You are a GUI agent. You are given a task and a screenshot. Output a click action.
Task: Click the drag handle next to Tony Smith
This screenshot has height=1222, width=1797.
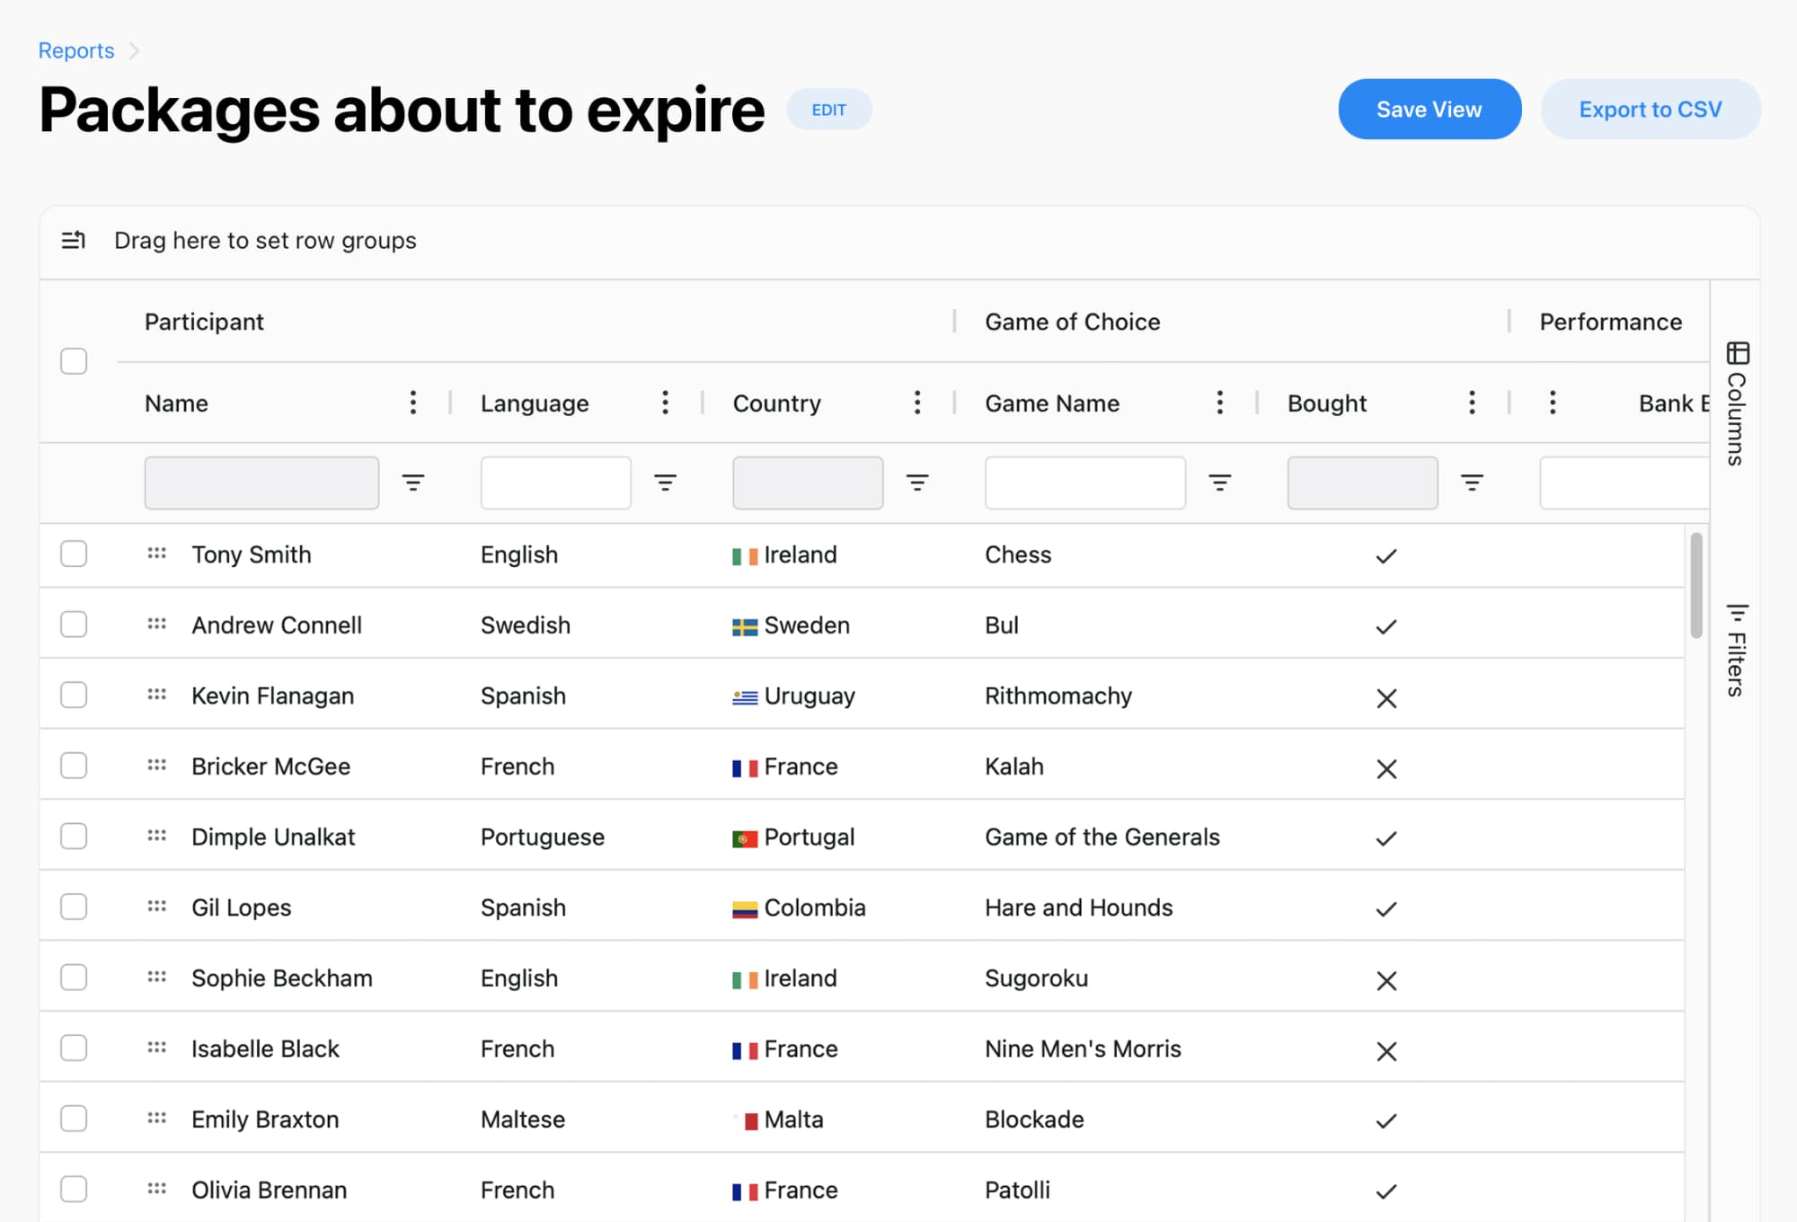(x=157, y=554)
